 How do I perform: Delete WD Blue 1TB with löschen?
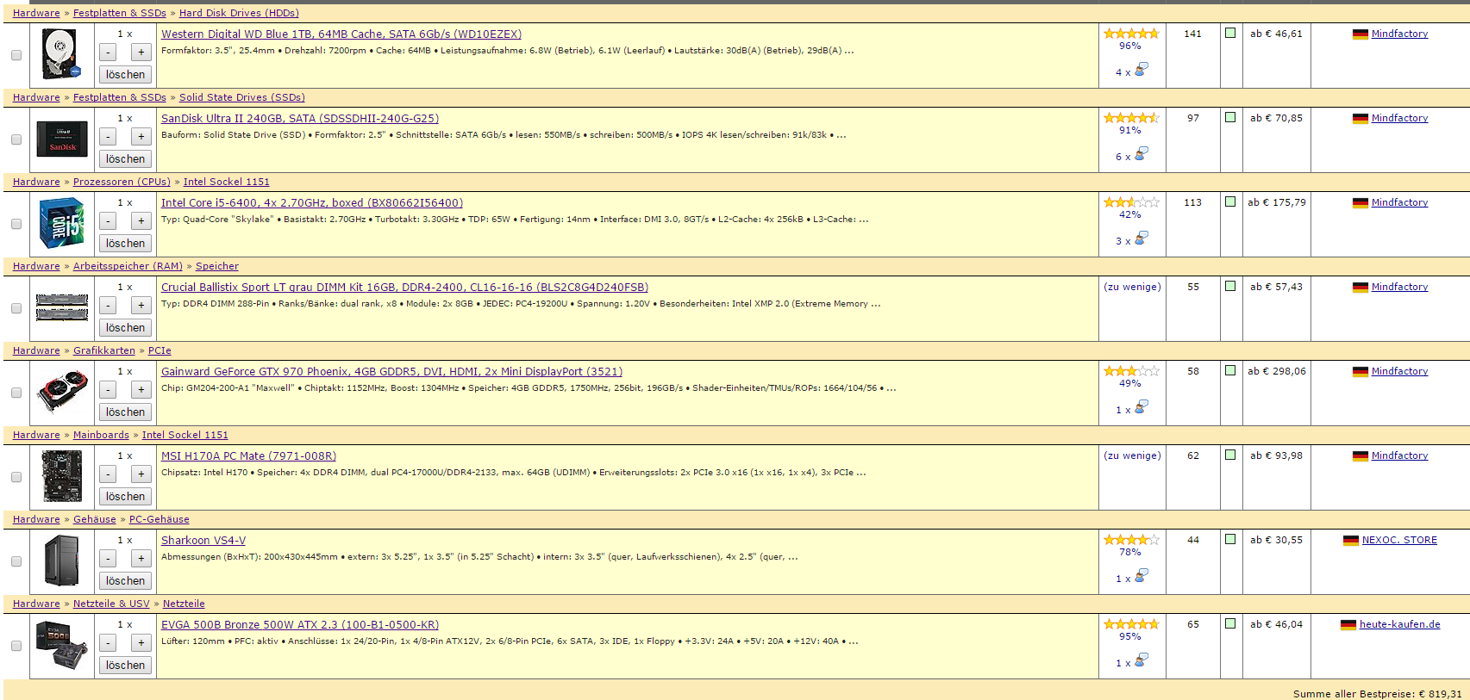coord(125,75)
